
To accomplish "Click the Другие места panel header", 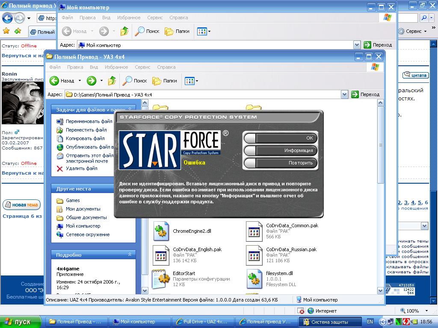I will [x=93, y=189].
